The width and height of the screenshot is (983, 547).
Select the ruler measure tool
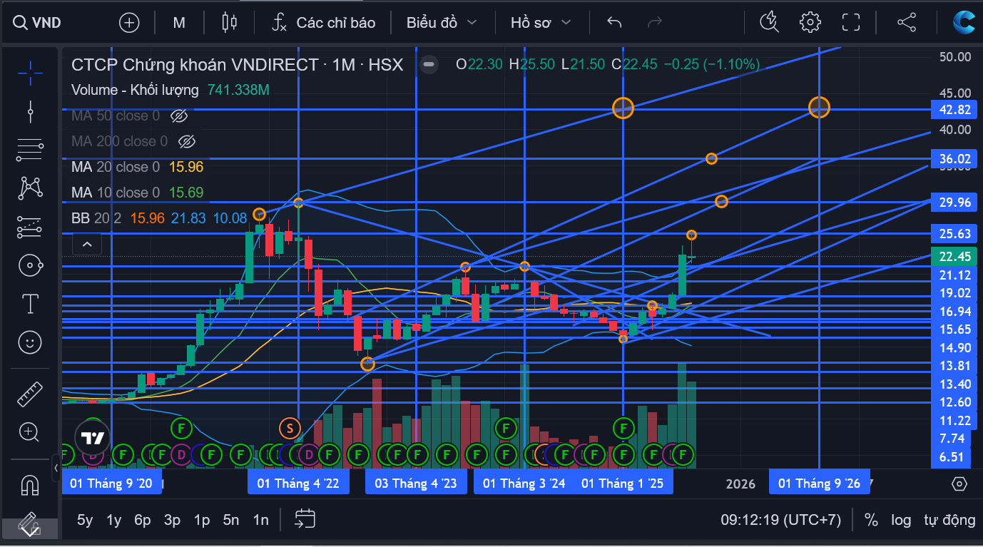(30, 393)
